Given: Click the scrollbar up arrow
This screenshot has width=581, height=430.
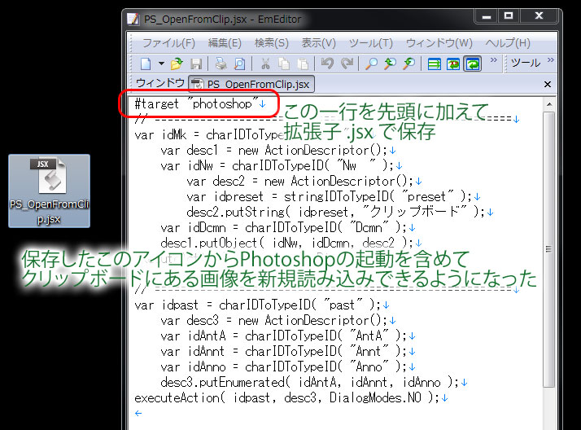Looking at the screenshot, I should 549,104.
